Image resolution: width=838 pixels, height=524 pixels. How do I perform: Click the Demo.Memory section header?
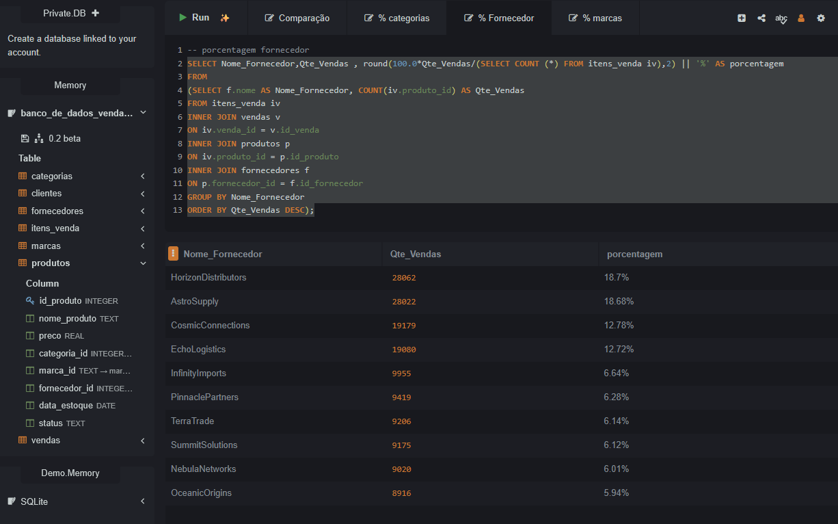tap(70, 473)
